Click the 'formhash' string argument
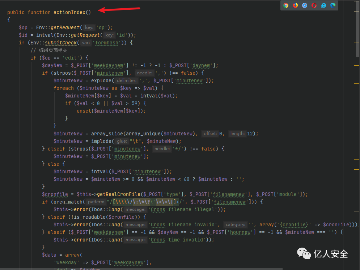The image size is (360, 270). [107, 43]
